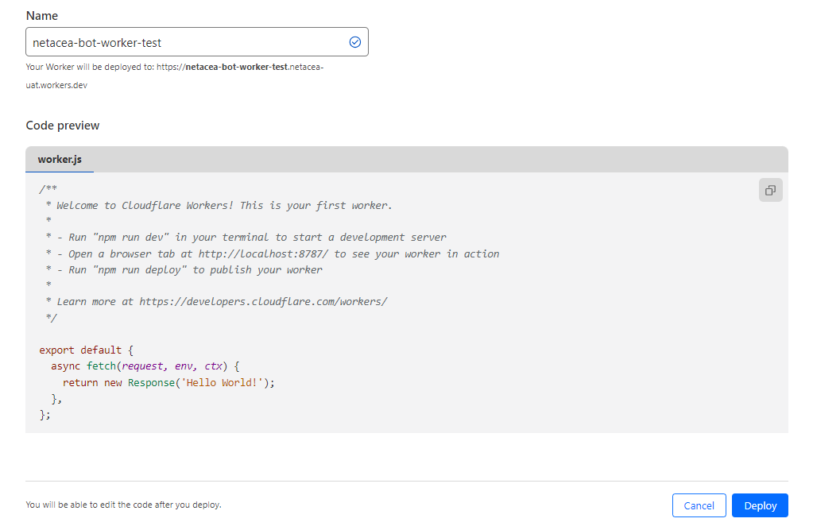Click the Cancel button
The image size is (813, 530).
[x=699, y=505]
